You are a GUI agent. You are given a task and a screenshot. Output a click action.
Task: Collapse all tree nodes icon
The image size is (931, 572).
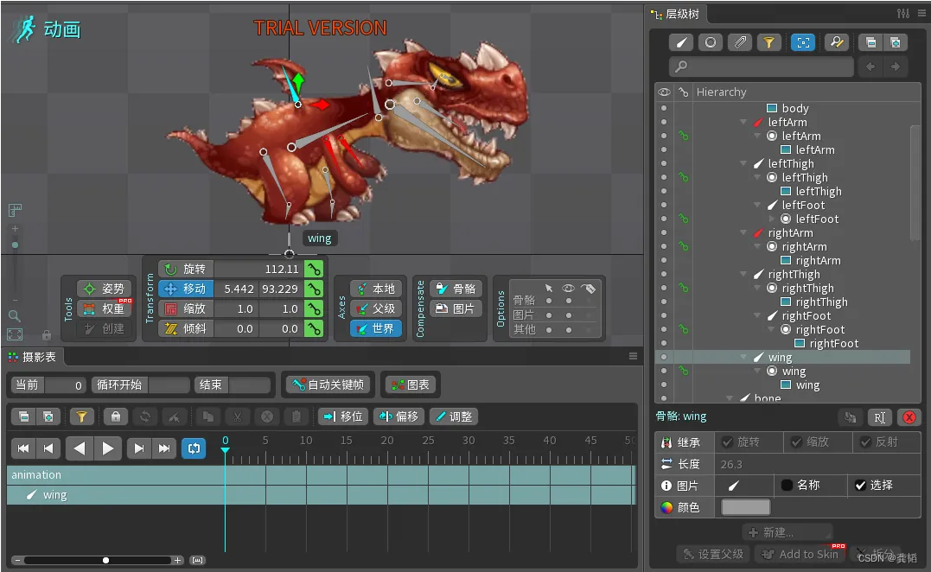870,42
